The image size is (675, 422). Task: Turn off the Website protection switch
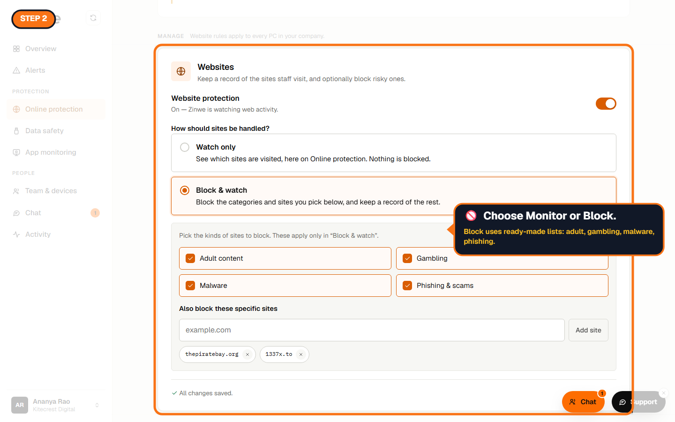606,104
